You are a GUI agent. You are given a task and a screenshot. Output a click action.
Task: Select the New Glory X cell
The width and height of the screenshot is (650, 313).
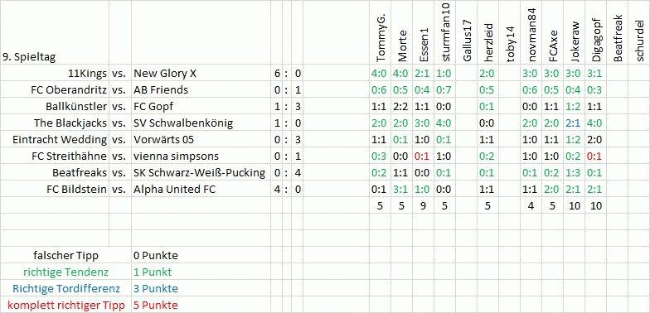click(201, 74)
